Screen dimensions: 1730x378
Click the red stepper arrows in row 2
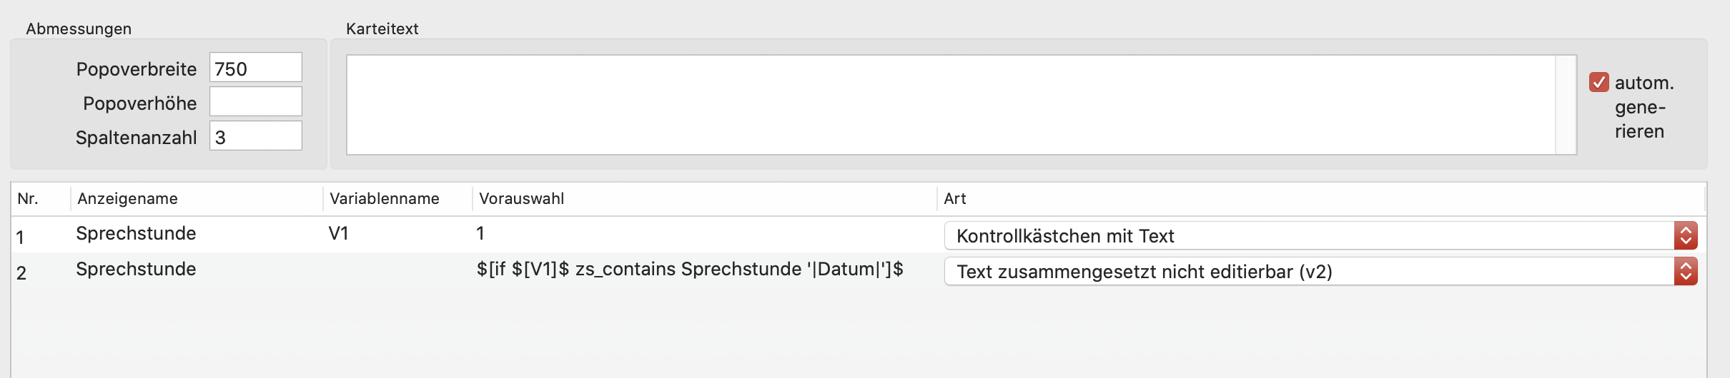coord(1686,271)
